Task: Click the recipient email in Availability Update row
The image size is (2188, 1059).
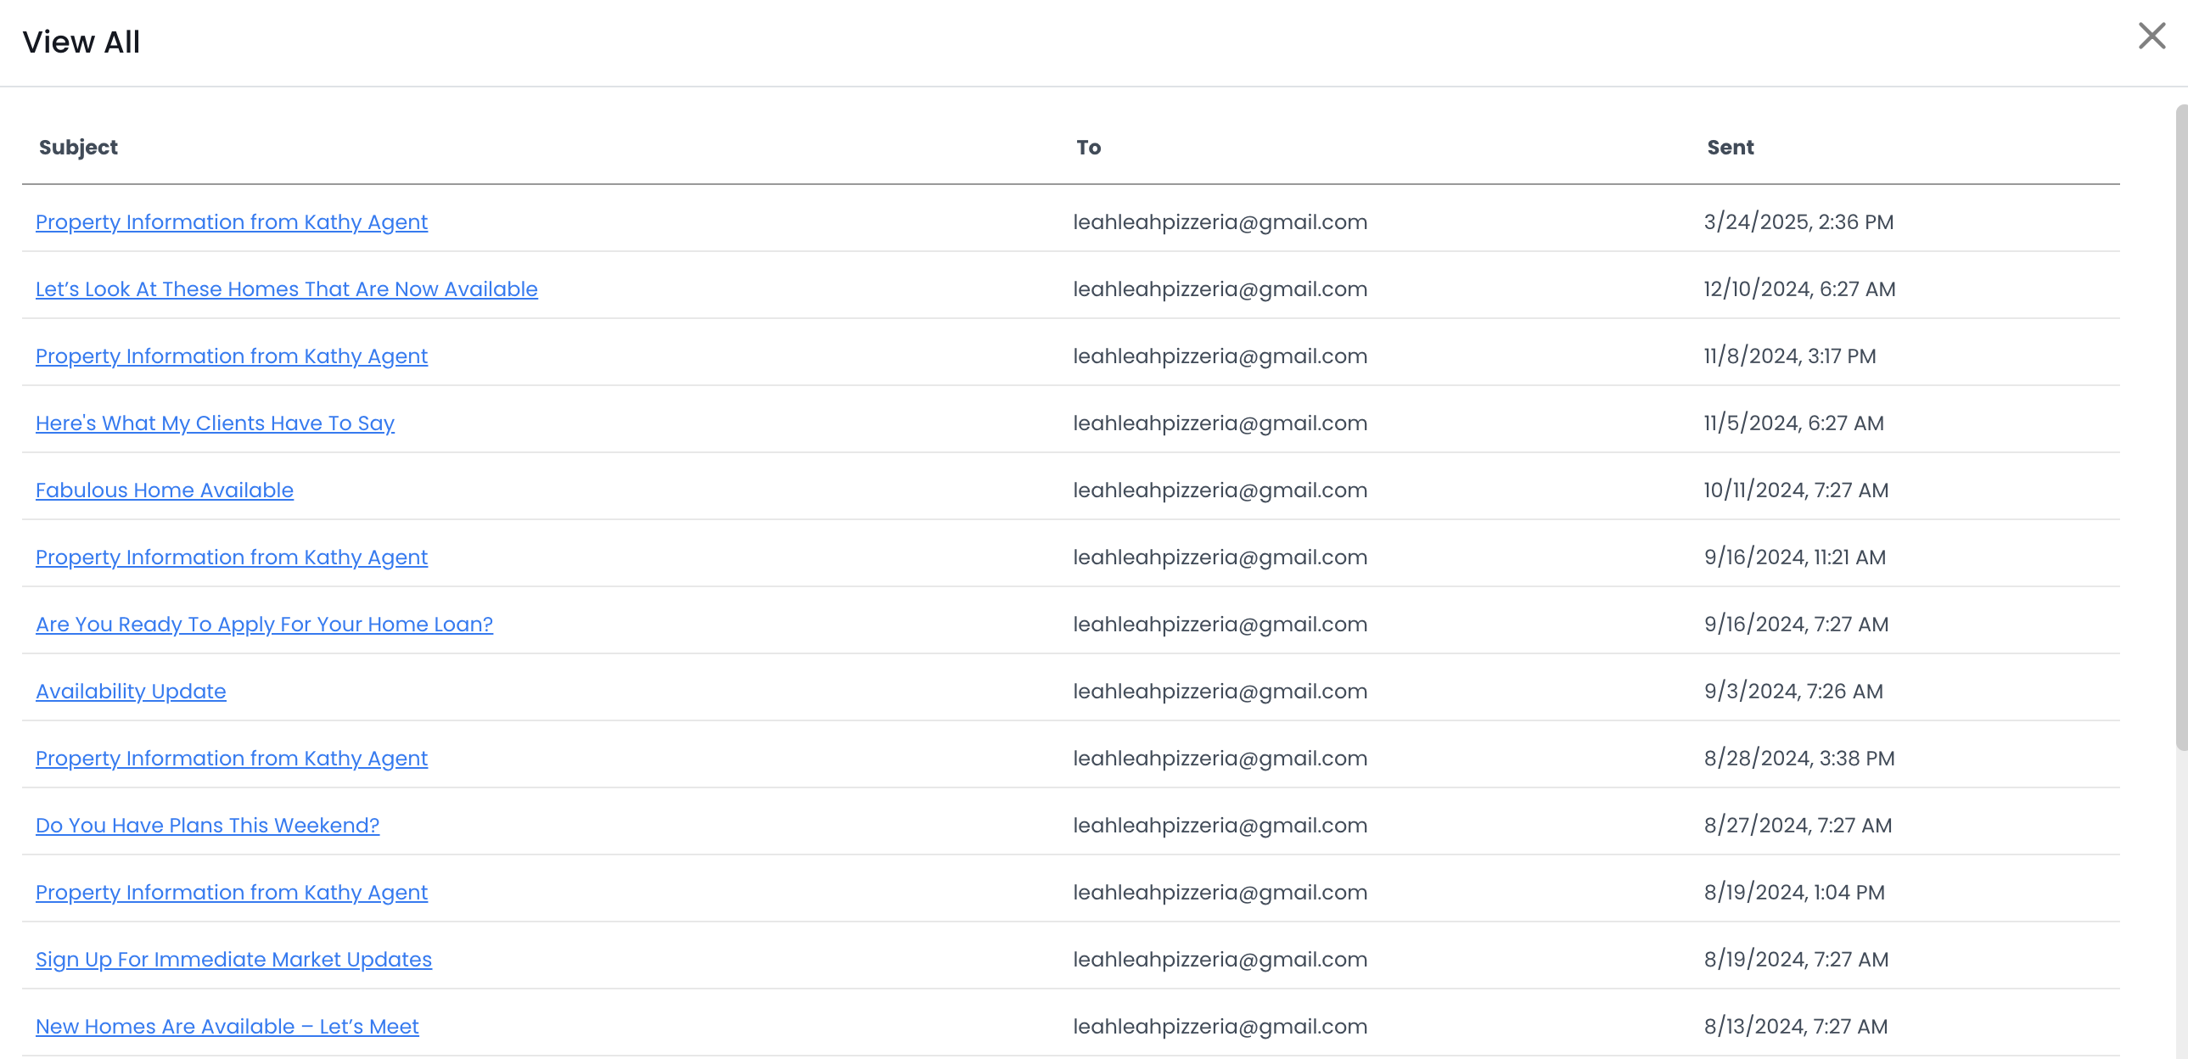Action: point(1220,692)
